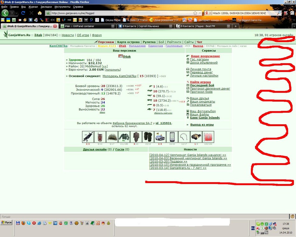
Task: Open the smartphone inventory item 10/23
Action: point(172,137)
